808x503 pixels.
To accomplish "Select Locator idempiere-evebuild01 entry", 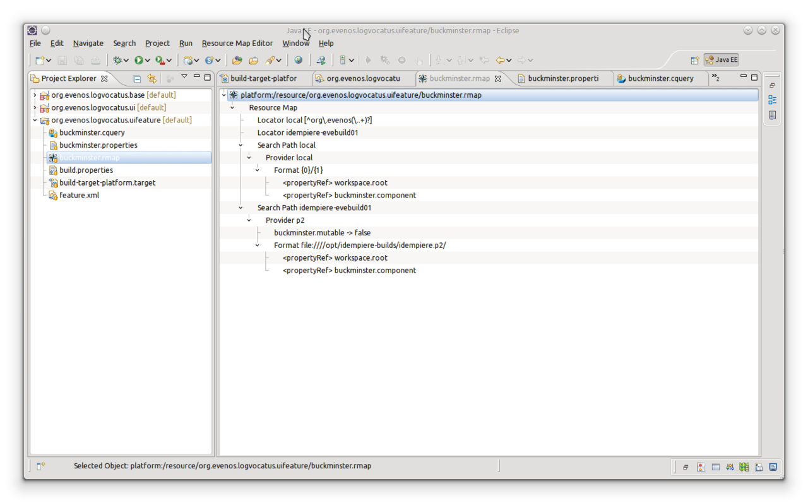I will [x=307, y=133].
